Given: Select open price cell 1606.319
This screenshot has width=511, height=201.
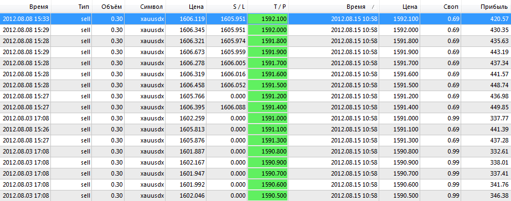Looking at the screenshot, I should (x=186, y=74).
